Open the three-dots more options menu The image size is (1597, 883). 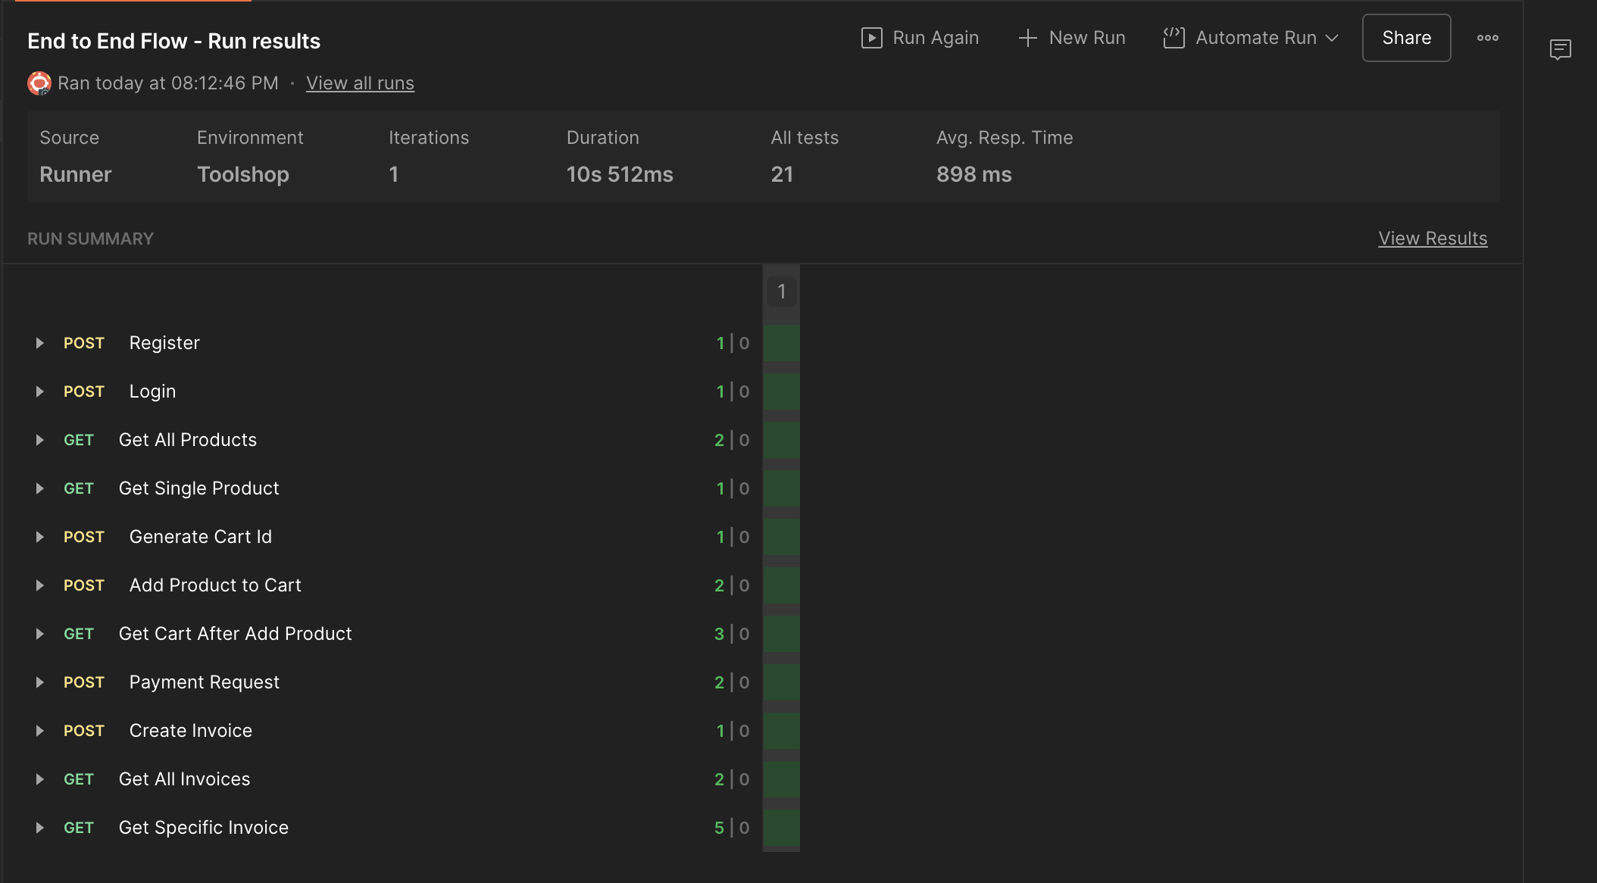click(1487, 38)
